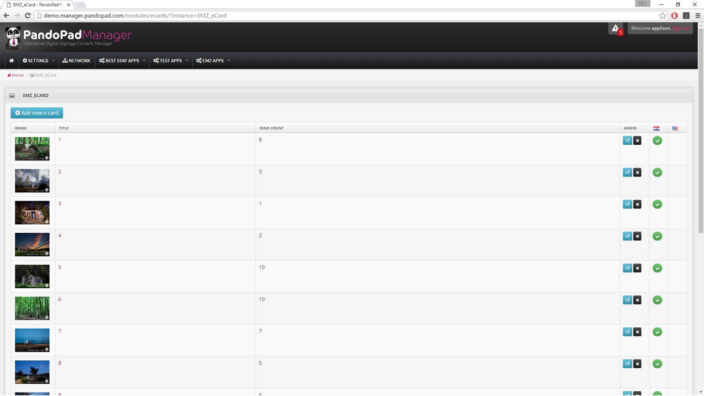Click the Sign out link
The height and width of the screenshot is (396, 704).
681,28
